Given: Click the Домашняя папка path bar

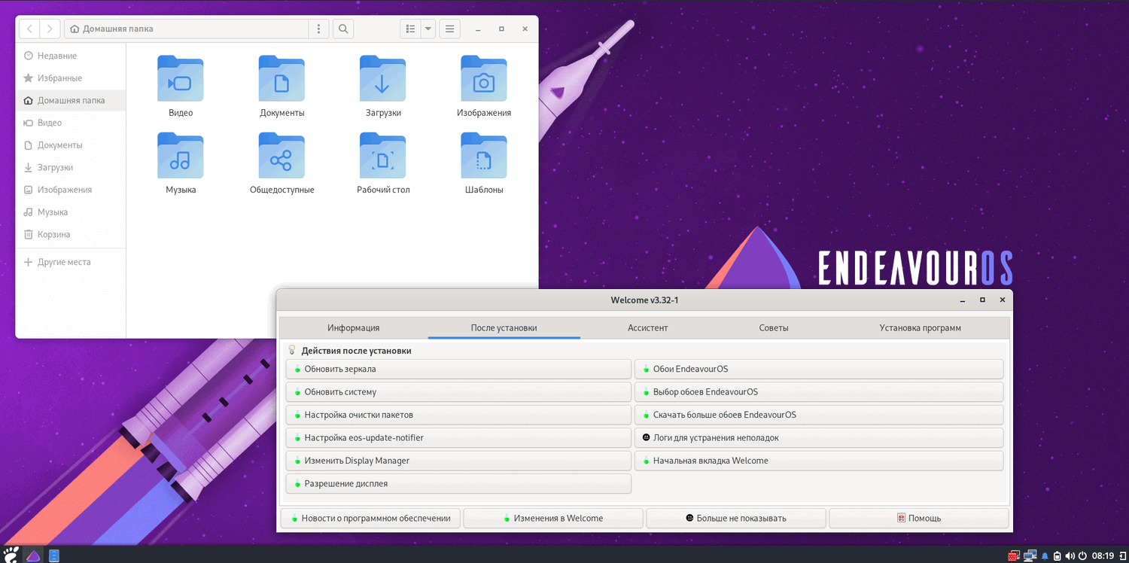Looking at the screenshot, I should click(x=187, y=29).
